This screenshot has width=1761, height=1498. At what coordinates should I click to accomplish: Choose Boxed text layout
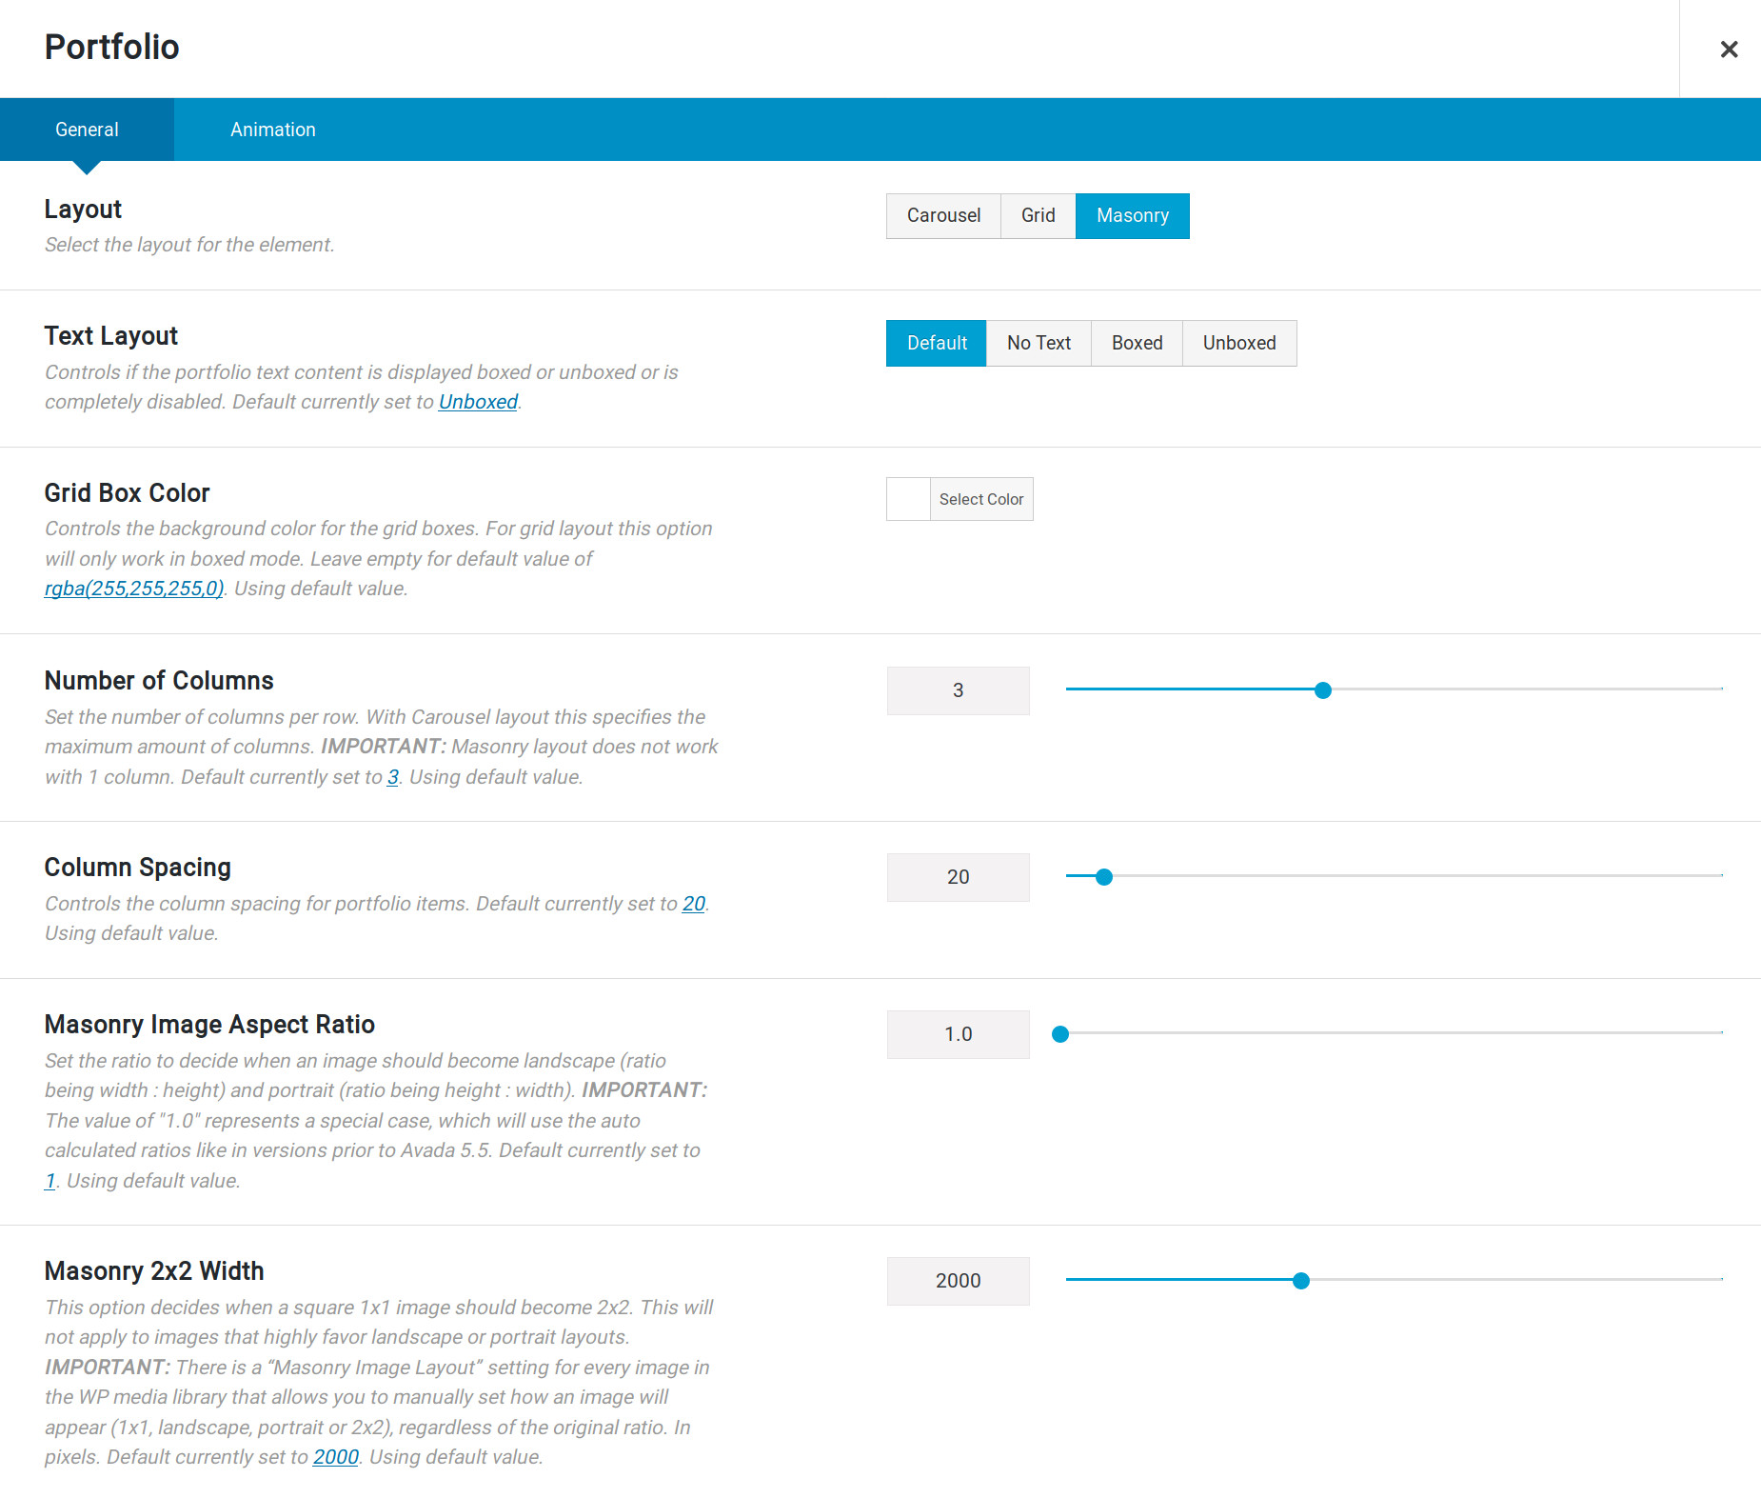point(1137,344)
